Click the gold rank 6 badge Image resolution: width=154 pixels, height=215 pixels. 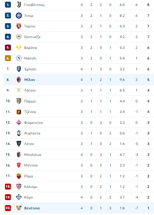(8, 58)
